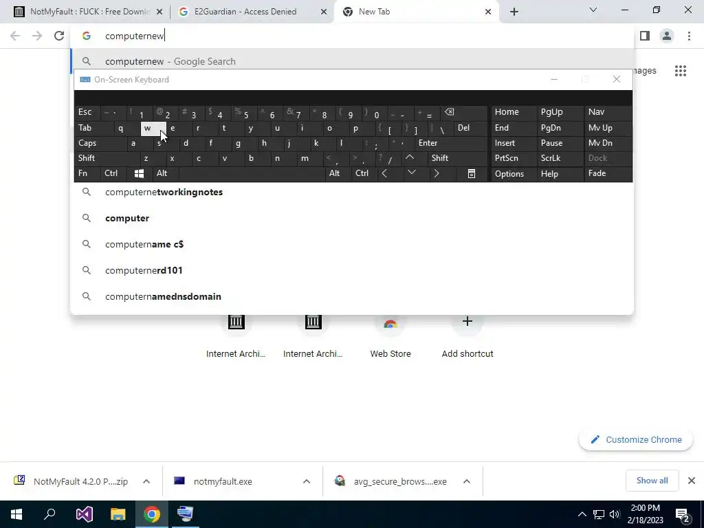Choose the computernetworkingnotes suggestion
This screenshot has height=528, width=704.
pyautogui.click(x=352, y=192)
